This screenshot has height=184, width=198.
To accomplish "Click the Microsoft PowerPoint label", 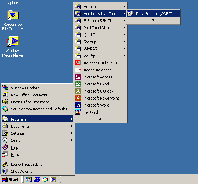I will pos(101,98).
